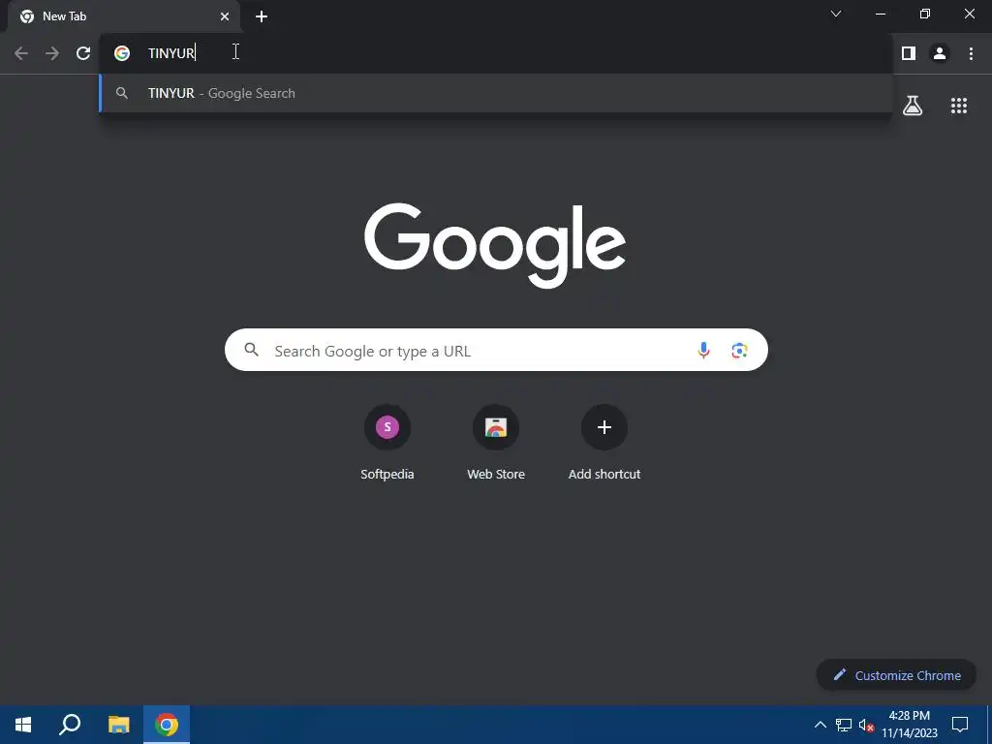
Task: Reload the current page
Action: pos(83,53)
